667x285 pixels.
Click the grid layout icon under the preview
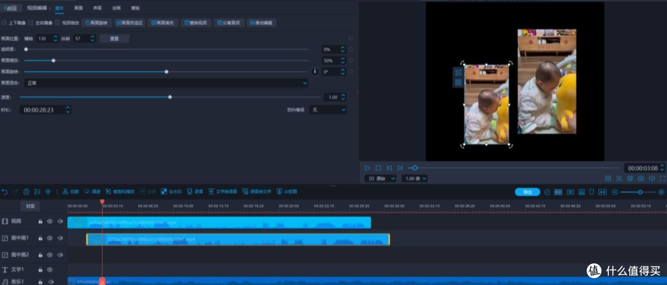pos(608,179)
